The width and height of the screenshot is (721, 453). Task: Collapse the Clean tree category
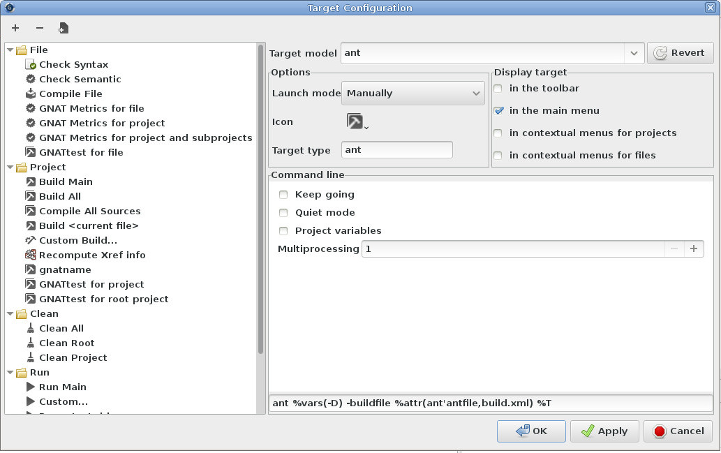10,313
